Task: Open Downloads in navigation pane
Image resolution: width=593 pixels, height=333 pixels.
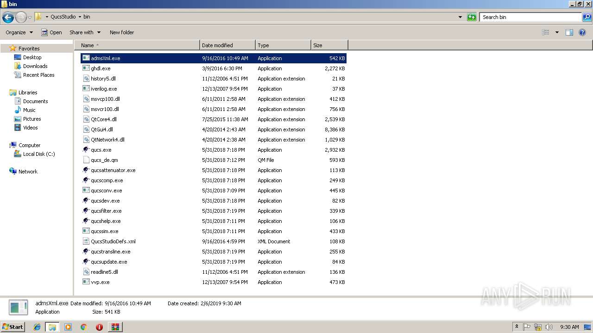Action: click(35, 66)
